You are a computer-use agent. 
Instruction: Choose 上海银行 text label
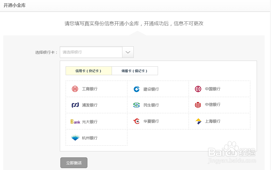(x=213, y=121)
